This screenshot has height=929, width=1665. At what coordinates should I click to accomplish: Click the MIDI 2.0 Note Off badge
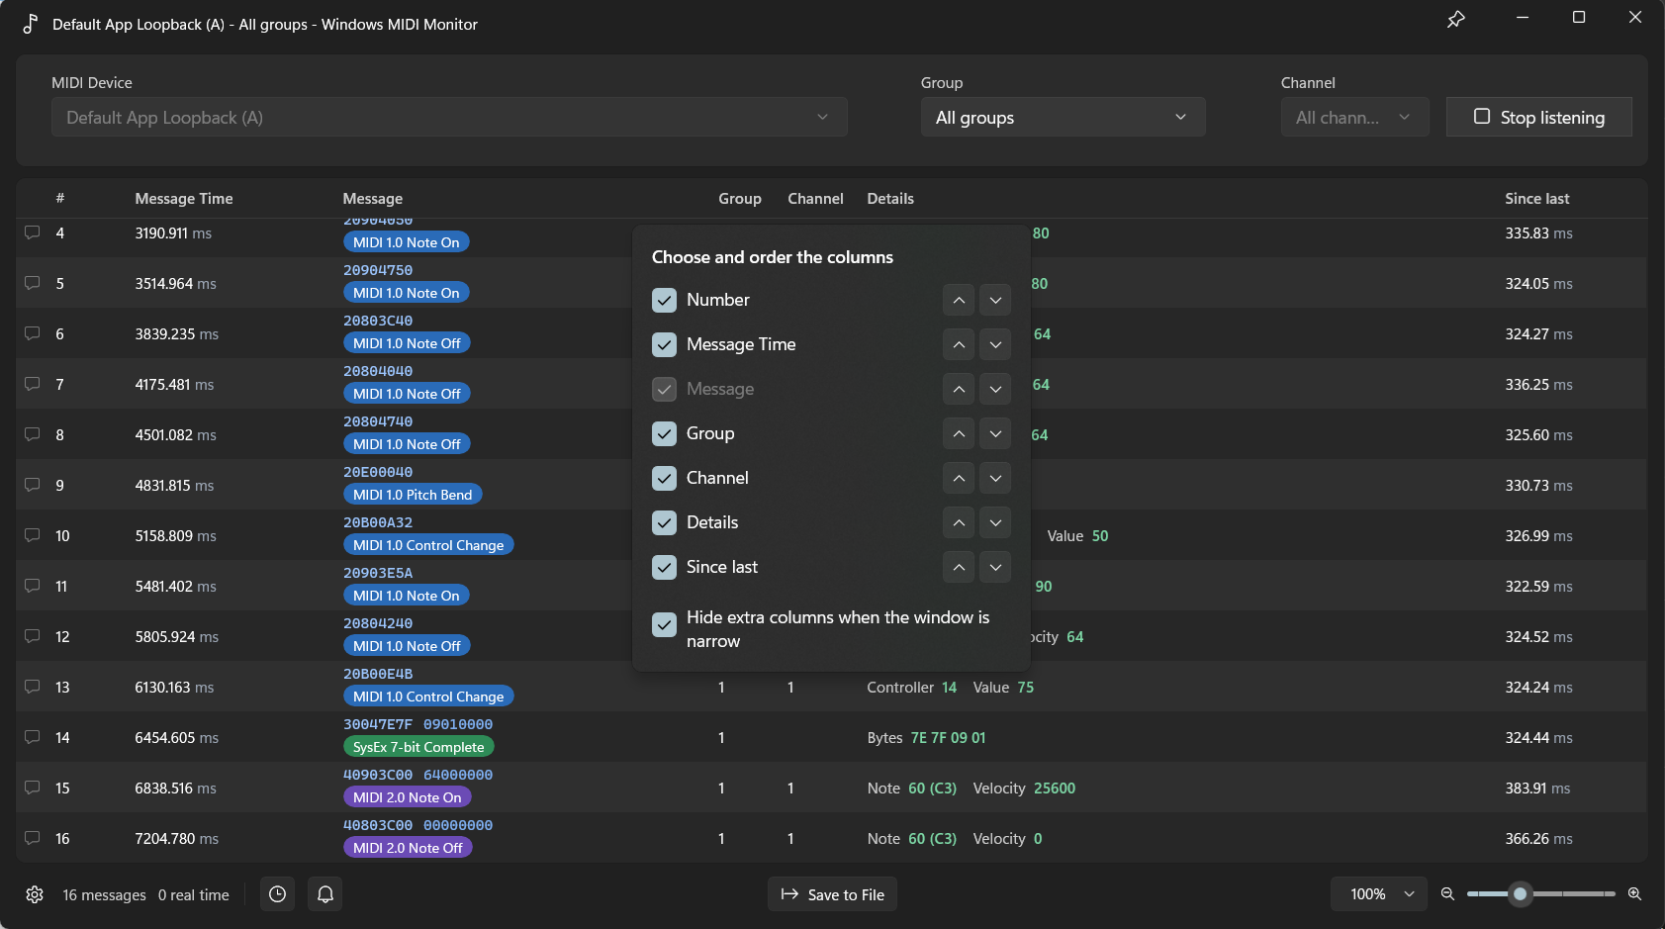408,848
